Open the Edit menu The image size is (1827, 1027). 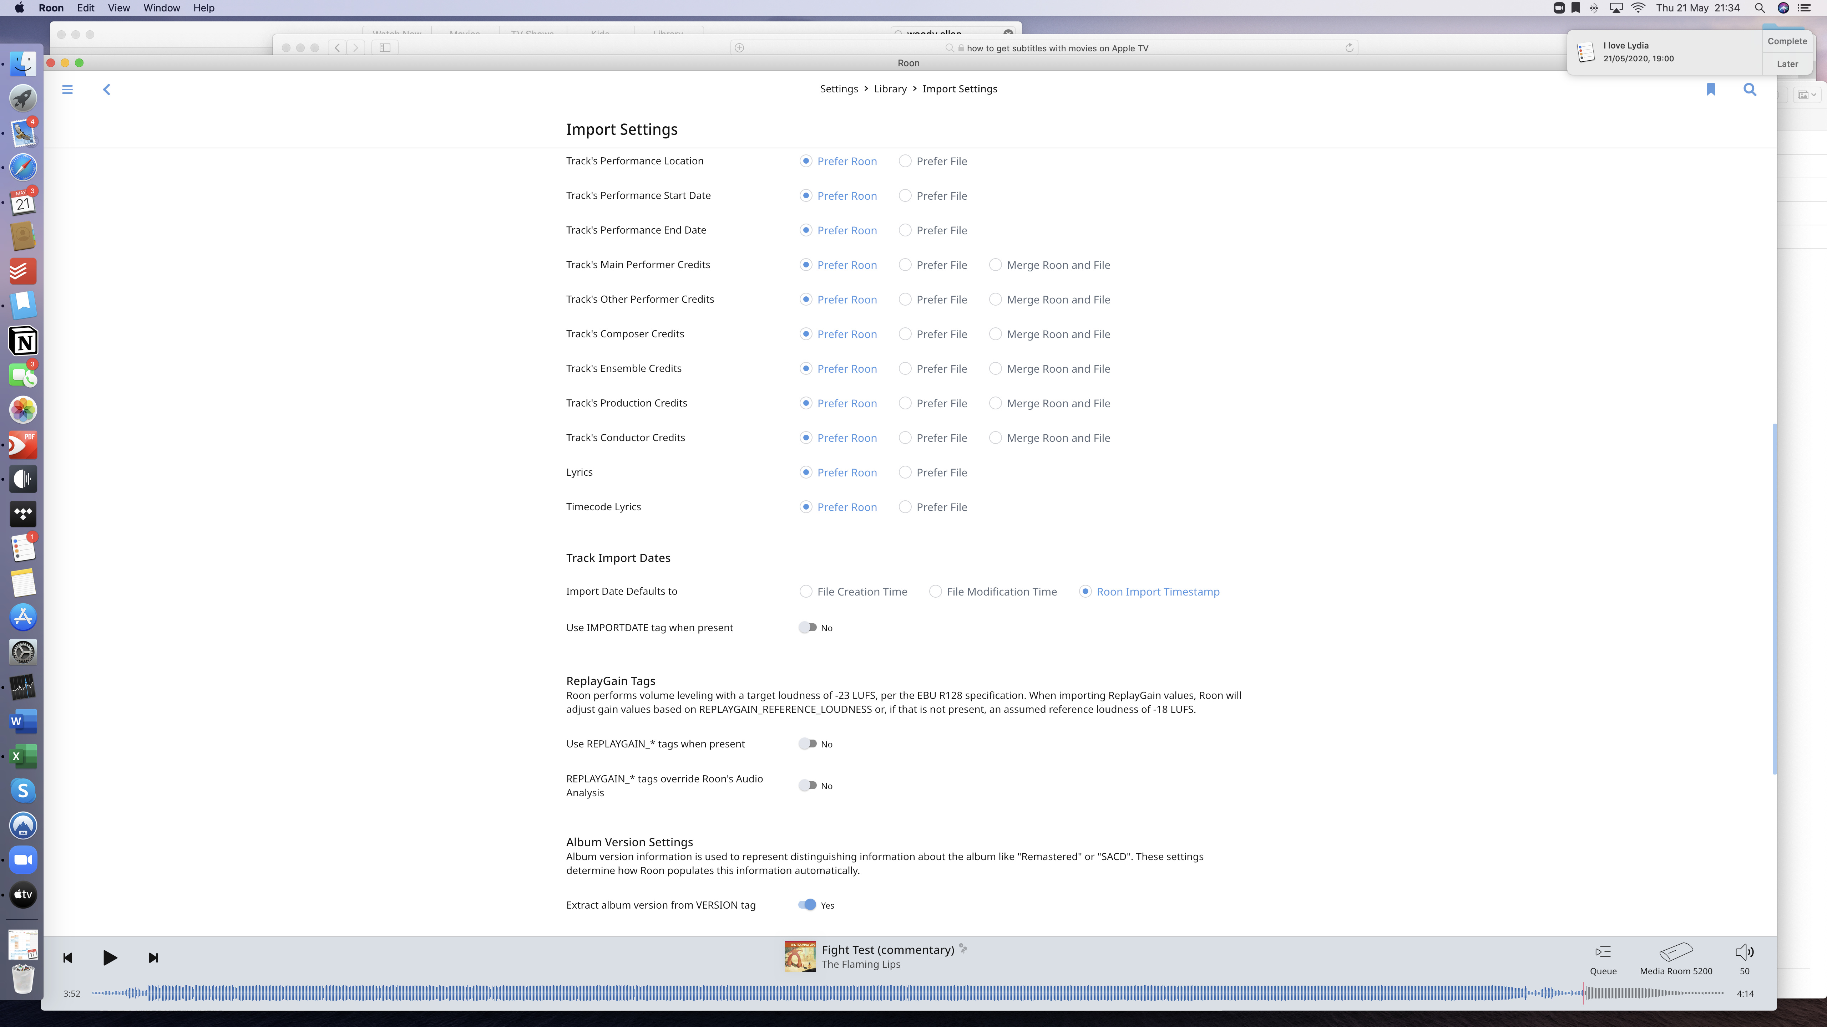coord(85,8)
